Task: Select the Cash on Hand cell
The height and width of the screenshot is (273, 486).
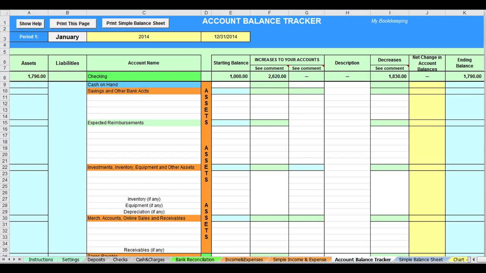Action: (x=144, y=85)
